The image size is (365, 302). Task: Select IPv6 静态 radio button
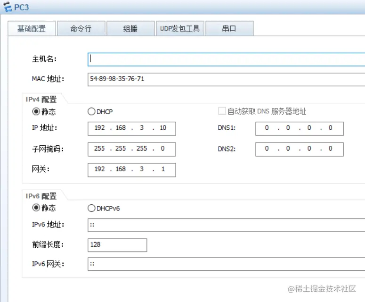pos(36,207)
